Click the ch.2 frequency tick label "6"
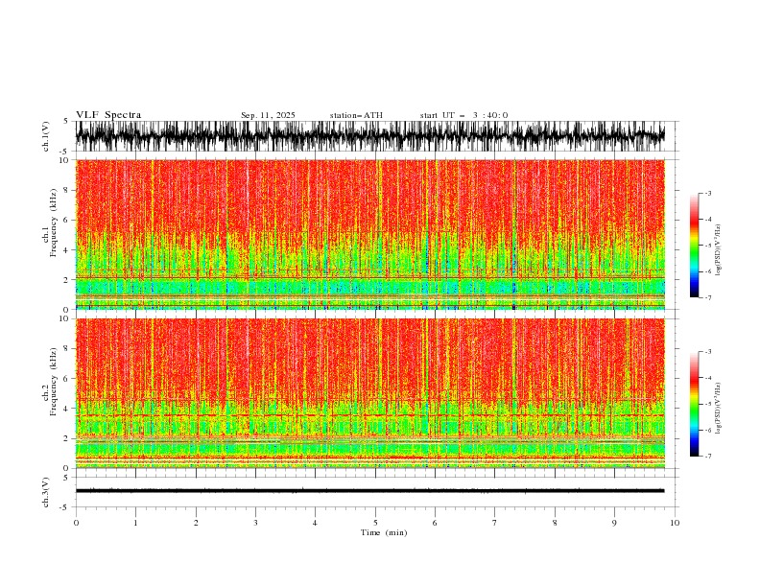 tap(67, 379)
